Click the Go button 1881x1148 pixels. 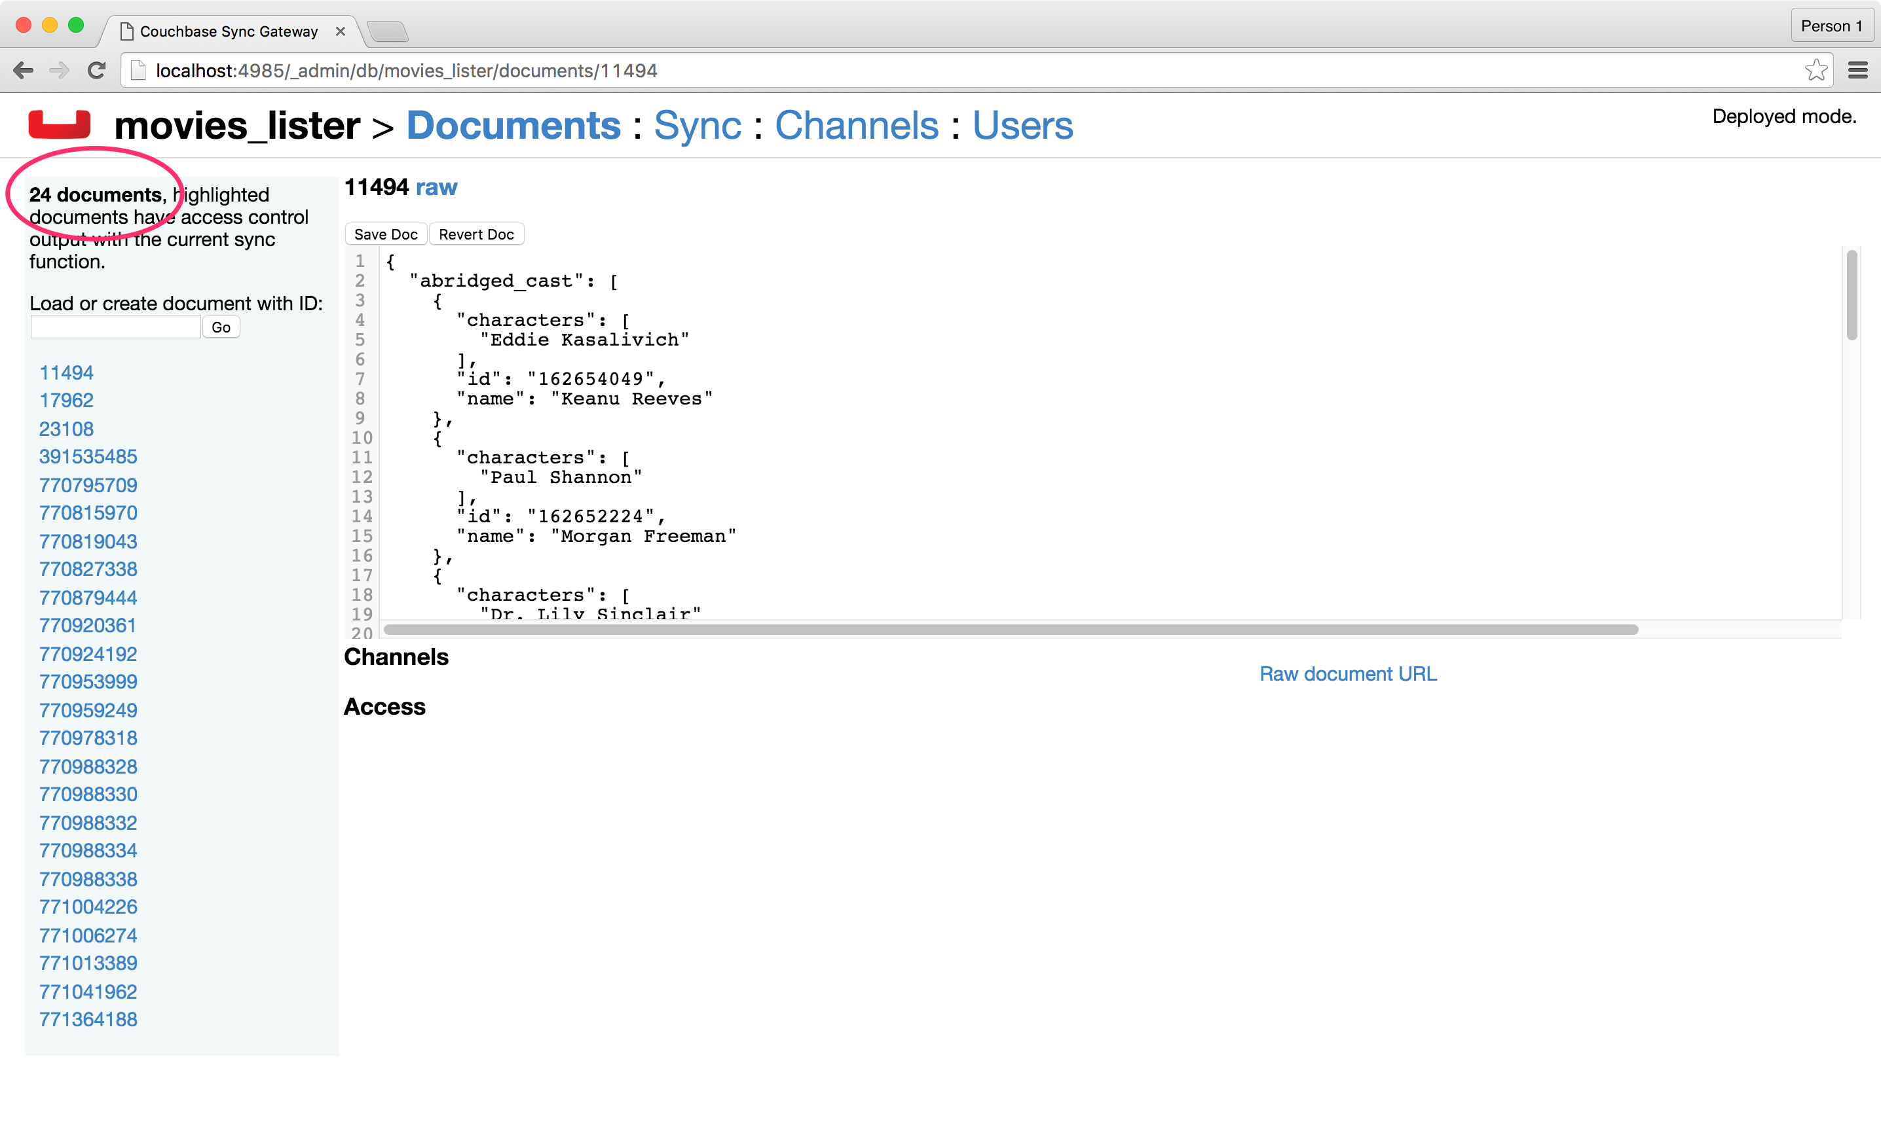(x=221, y=327)
